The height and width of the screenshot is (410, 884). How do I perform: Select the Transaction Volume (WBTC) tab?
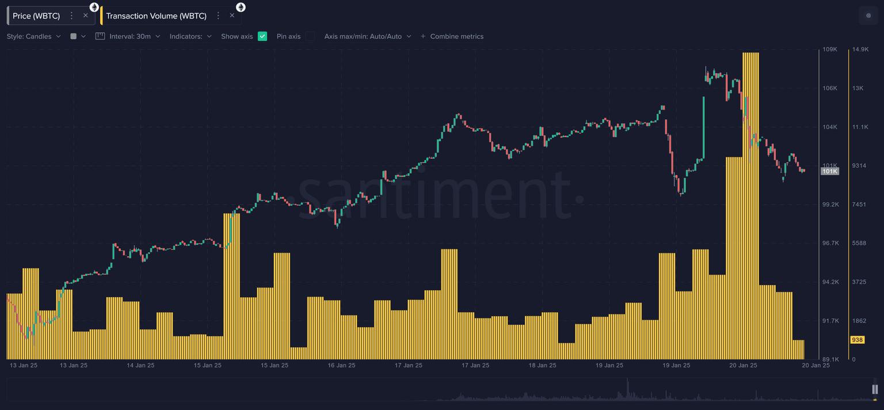156,16
